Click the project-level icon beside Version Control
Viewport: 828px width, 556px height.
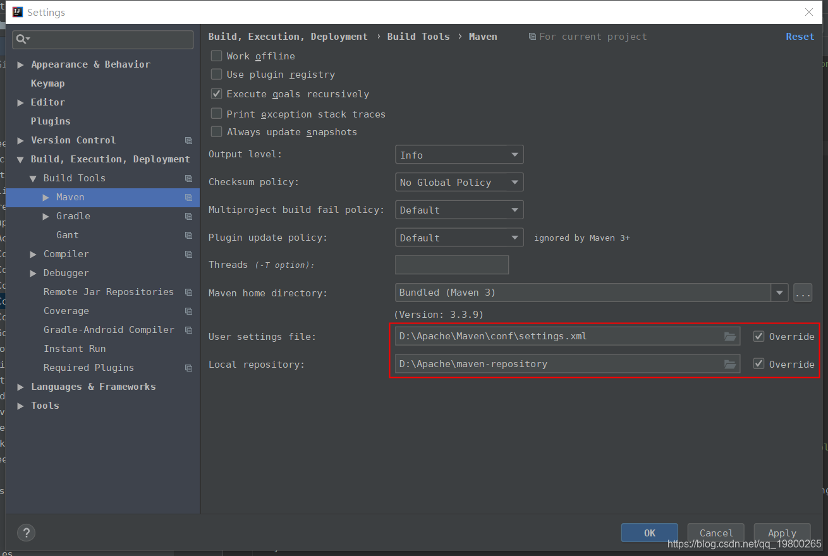(188, 140)
